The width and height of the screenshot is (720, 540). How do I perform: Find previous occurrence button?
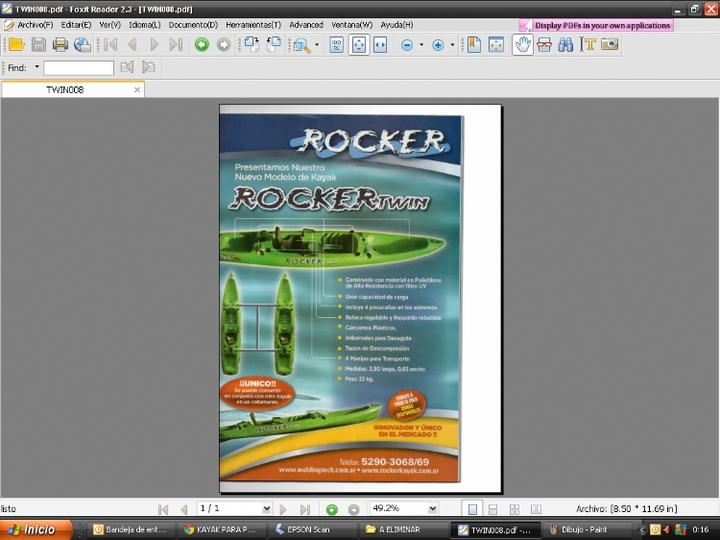click(127, 67)
